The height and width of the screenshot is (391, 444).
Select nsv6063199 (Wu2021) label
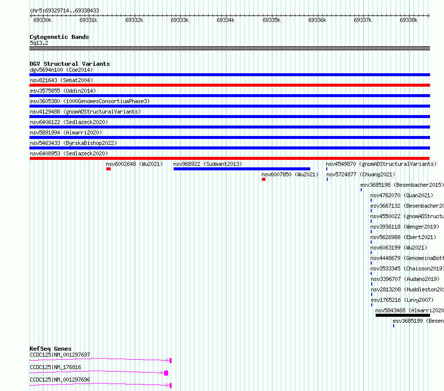(399, 248)
